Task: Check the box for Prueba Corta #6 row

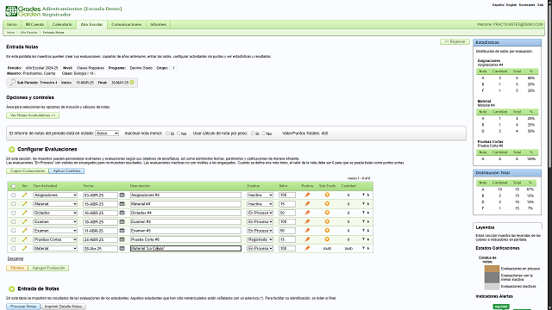Action: coord(14,239)
